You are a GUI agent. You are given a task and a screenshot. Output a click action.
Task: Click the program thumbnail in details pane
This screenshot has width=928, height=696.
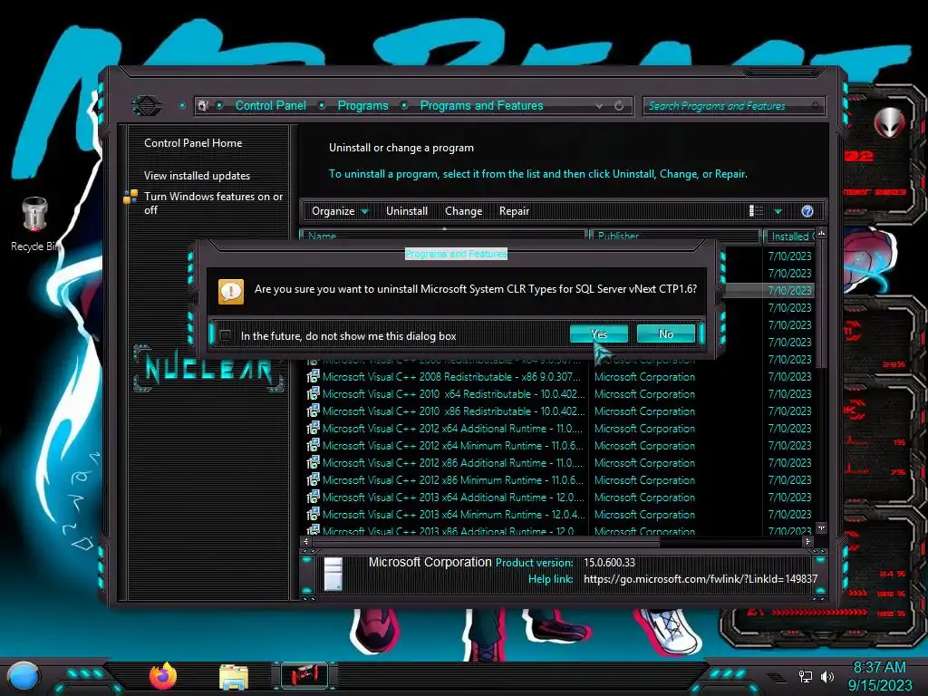tap(333, 574)
